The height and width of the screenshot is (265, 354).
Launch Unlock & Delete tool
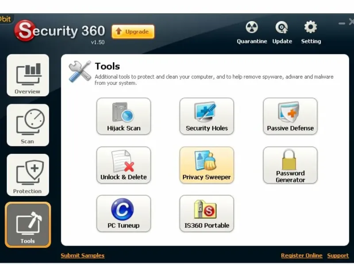click(x=123, y=165)
